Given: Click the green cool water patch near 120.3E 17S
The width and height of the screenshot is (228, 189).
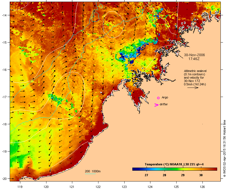Looking at the screenshot, I should [x=56, y=99].
